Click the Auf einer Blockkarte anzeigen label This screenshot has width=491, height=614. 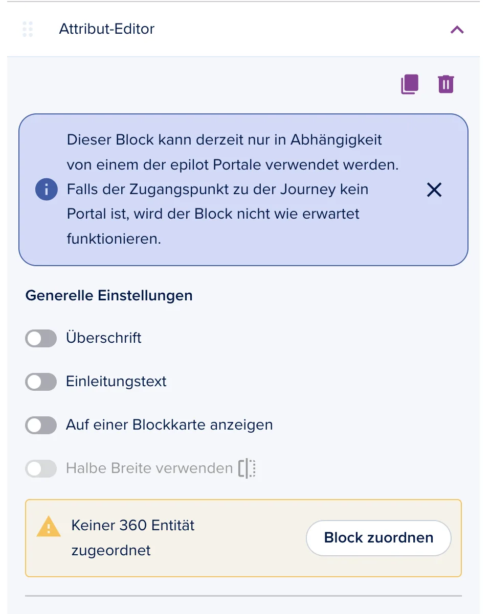click(x=169, y=424)
